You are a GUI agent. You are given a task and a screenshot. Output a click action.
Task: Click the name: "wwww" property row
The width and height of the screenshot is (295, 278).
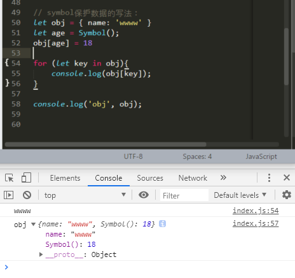[x=71, y=234]
